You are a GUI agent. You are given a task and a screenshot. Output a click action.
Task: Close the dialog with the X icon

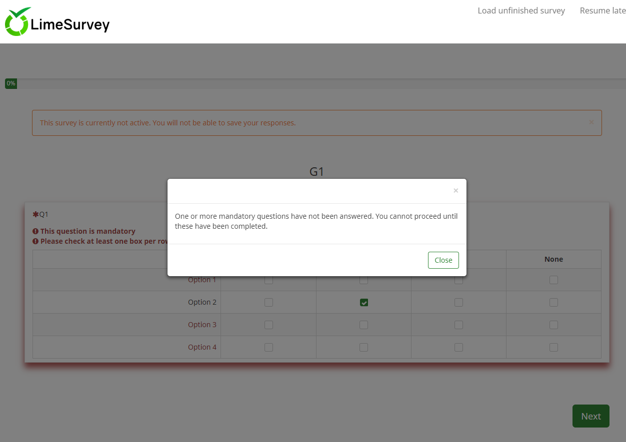(x=455, y=191)
